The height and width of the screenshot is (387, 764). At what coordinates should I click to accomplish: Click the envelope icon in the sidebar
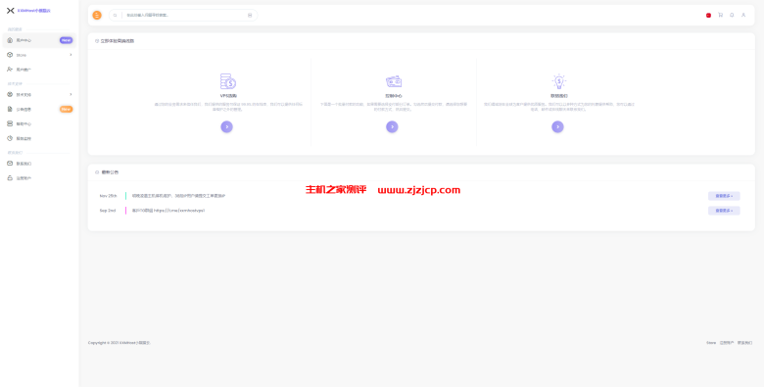click(x=10, y=164)
